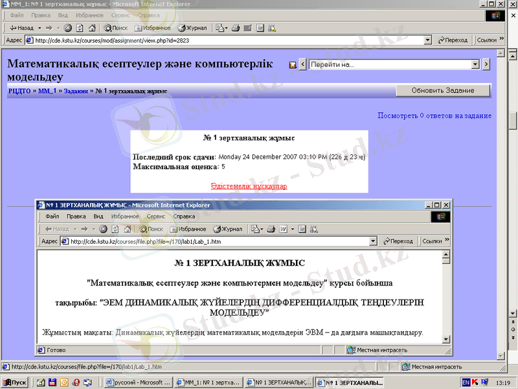Click the 'Задания' breadcrumb link
This screenshot has width=518, height=389.
coord(76,91)
